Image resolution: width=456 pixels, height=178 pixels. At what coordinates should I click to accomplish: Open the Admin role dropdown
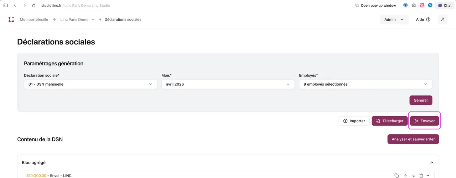tap(394, 20)
